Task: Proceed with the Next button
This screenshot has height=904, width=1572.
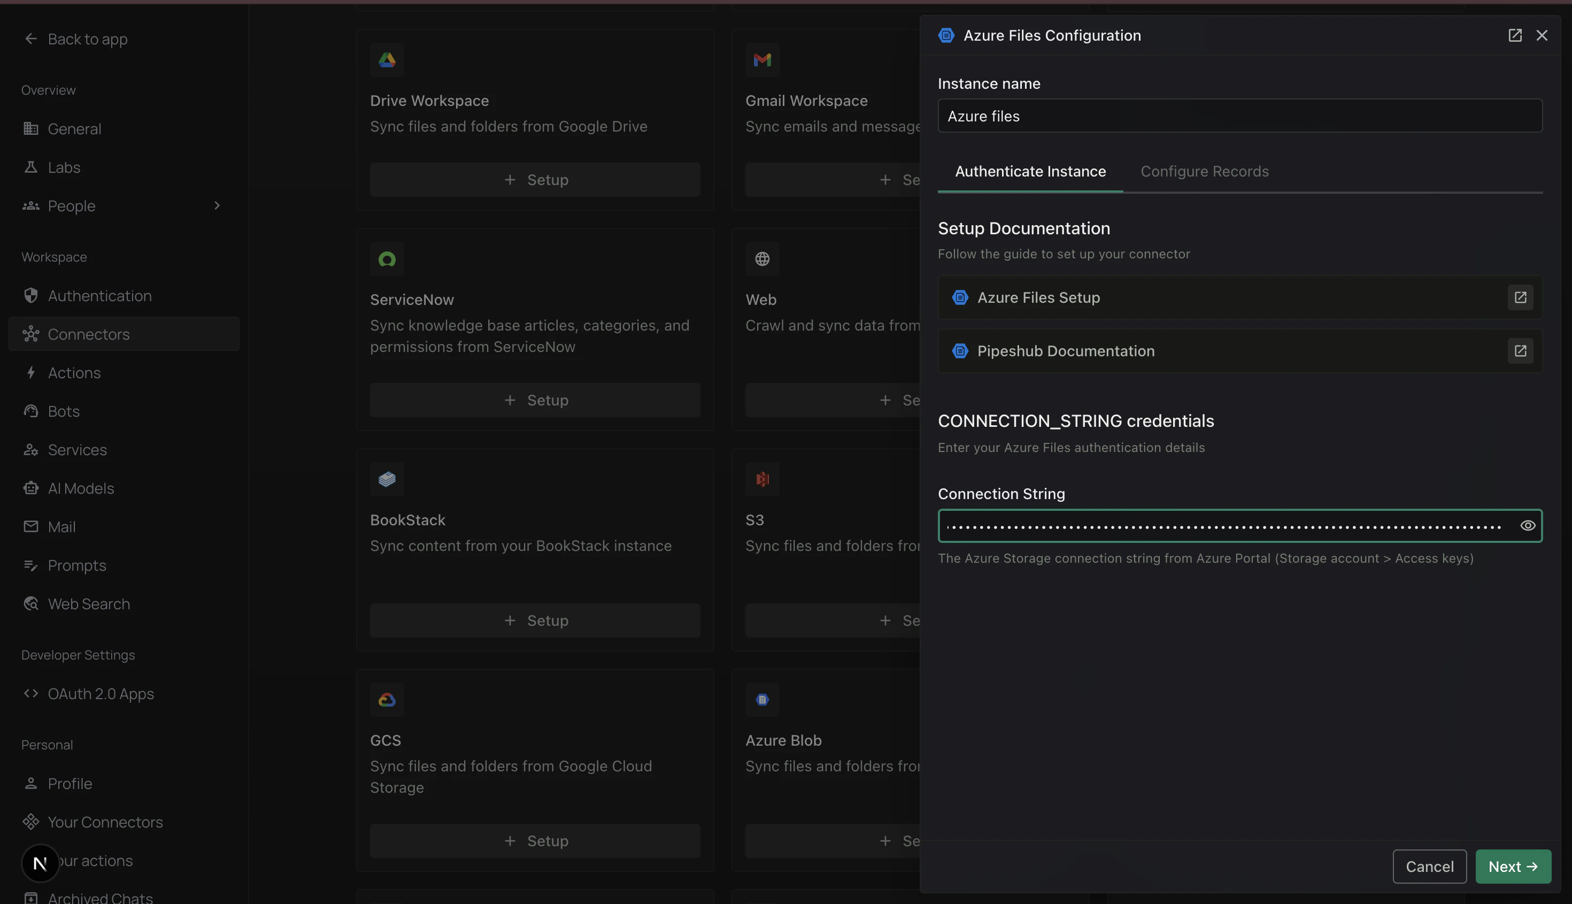Action: (1513, 866)
